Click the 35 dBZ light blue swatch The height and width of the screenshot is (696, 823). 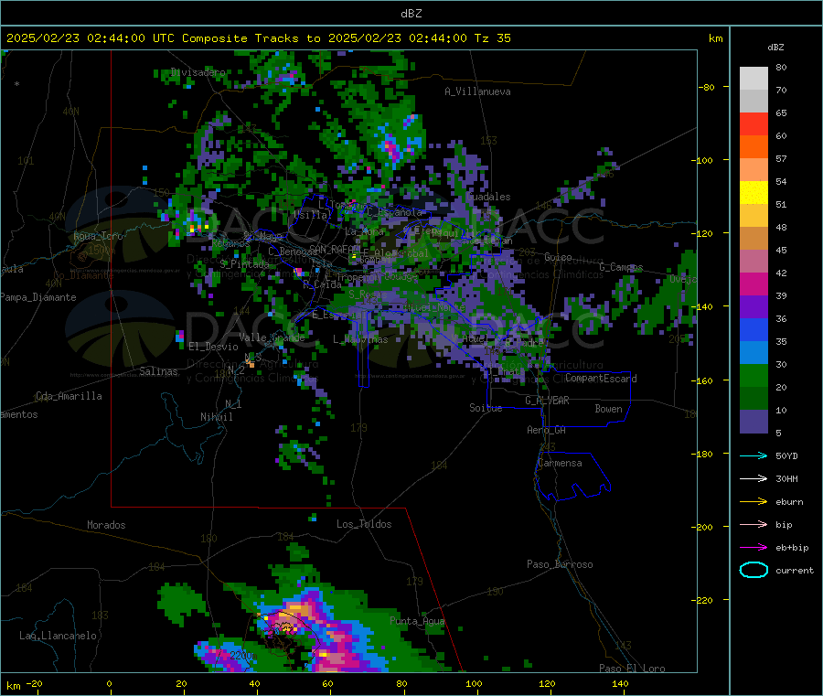754,353
